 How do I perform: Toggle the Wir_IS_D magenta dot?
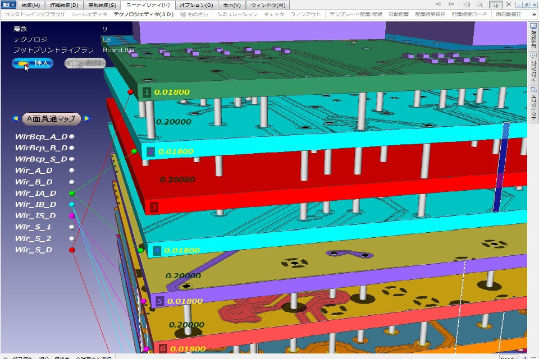click(x=72, y=216)
